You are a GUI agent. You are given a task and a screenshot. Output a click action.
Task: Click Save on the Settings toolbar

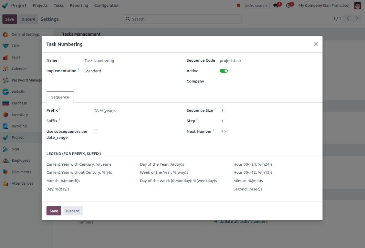[x=10, y=19]
